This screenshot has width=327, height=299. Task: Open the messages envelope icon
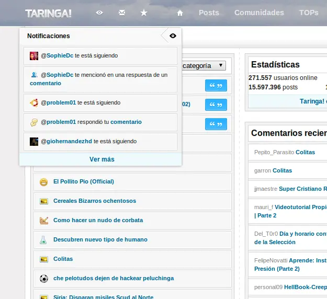pos(122,13)
